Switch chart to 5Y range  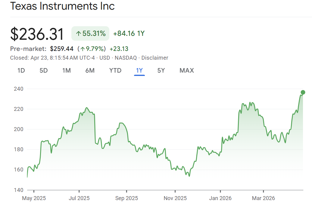point(161,71)
